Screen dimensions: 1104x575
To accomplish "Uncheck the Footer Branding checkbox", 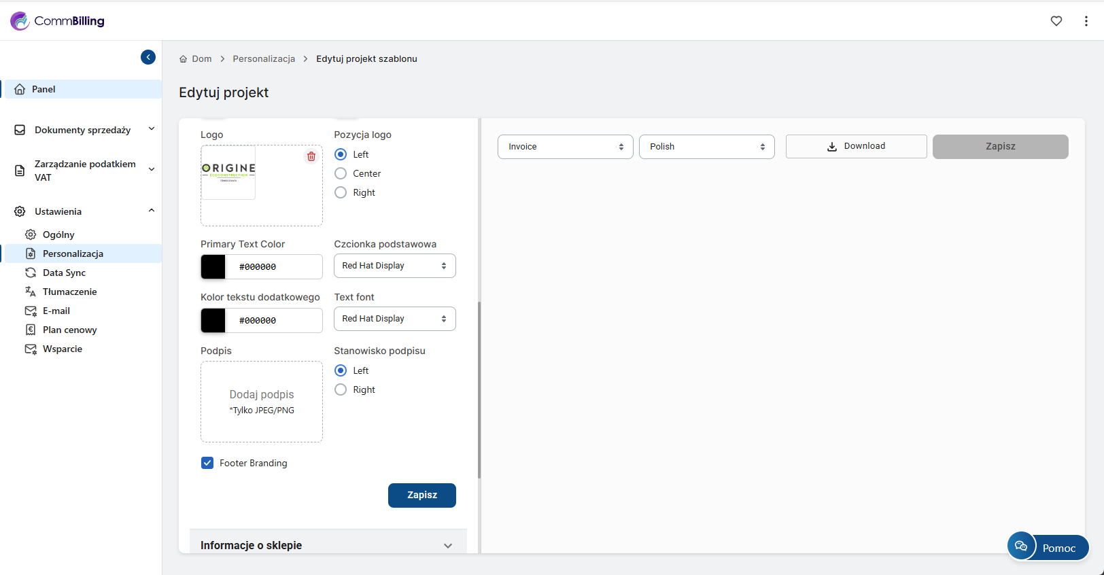I will coord(207,463).
